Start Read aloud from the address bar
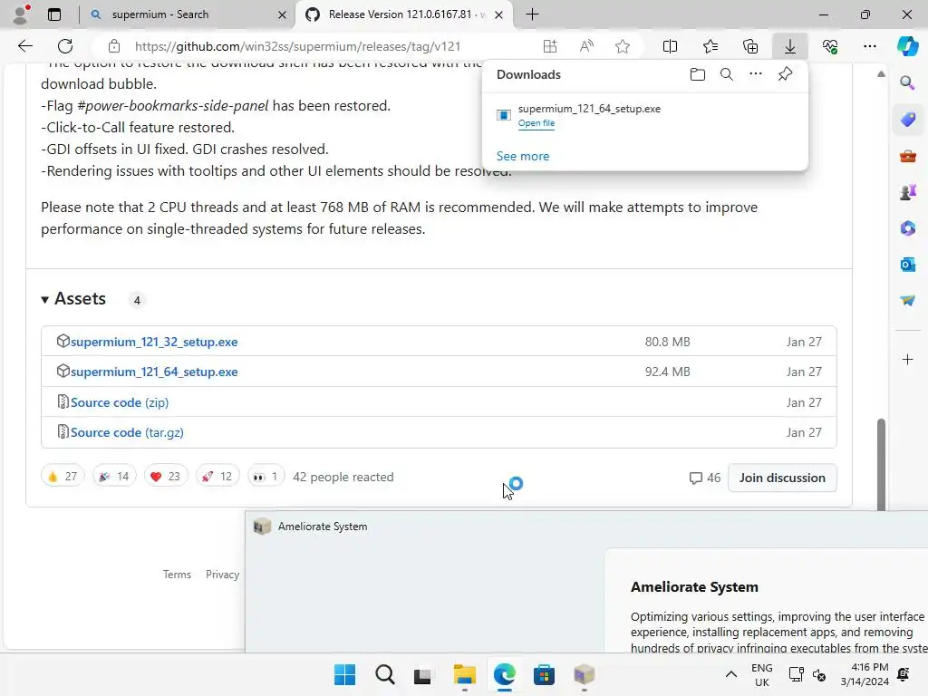The height and width of the screenshot is (696, 928). 586,46
